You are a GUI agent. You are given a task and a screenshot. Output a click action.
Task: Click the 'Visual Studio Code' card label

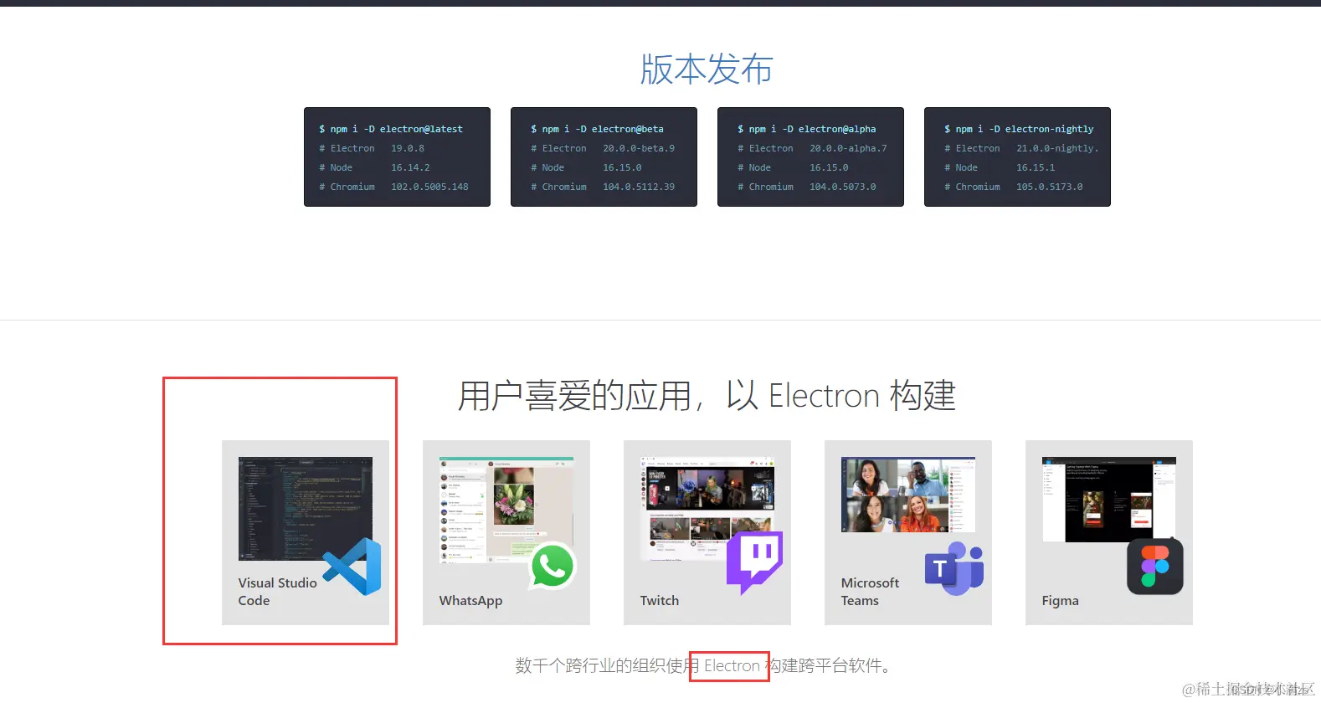(277, 592)
